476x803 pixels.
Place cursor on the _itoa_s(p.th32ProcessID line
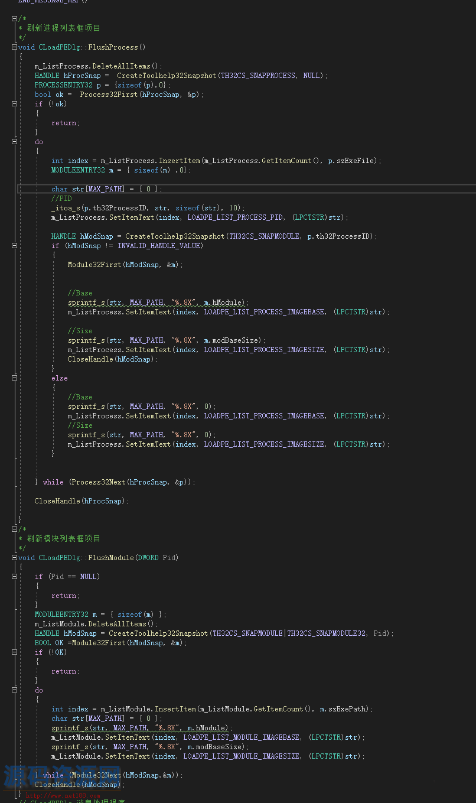coord(148,208)
